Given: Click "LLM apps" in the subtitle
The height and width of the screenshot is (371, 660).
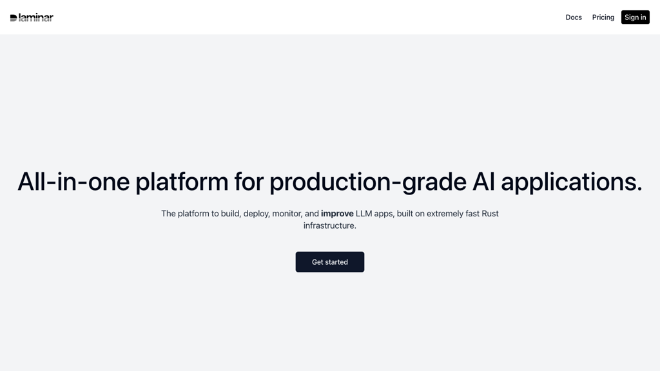Looking at the screenshot, I should point(374,214).
